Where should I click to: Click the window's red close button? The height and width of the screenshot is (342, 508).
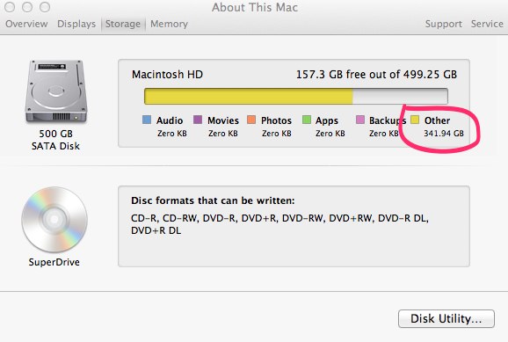pyautogui.click(x=10, y=7)
